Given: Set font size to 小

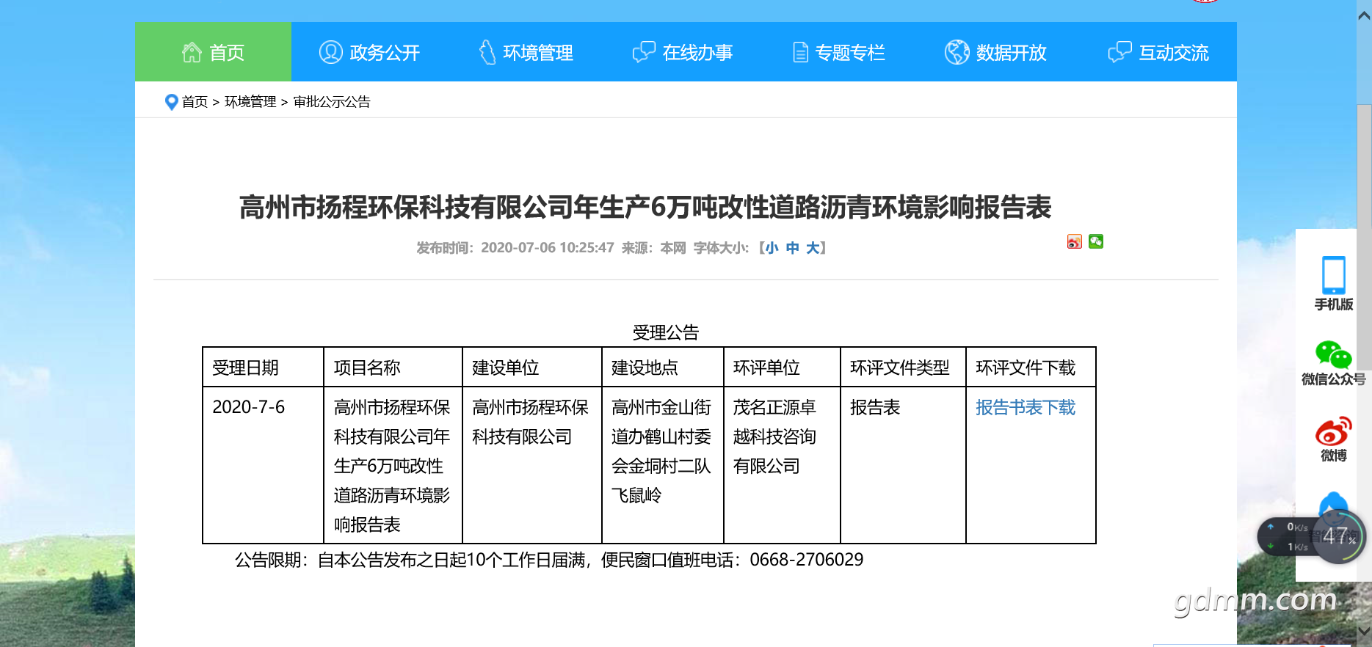Looking at the screenshot, I should coord(772,248).
